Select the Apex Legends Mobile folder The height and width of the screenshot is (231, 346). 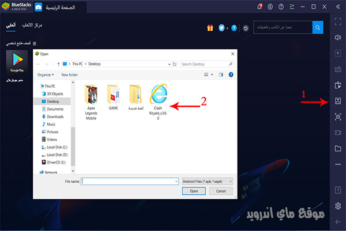coord(91,102)
